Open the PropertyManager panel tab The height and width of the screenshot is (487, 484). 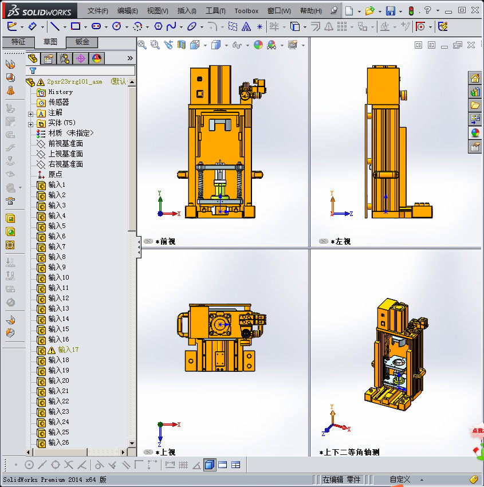click(x=49, y=58)
